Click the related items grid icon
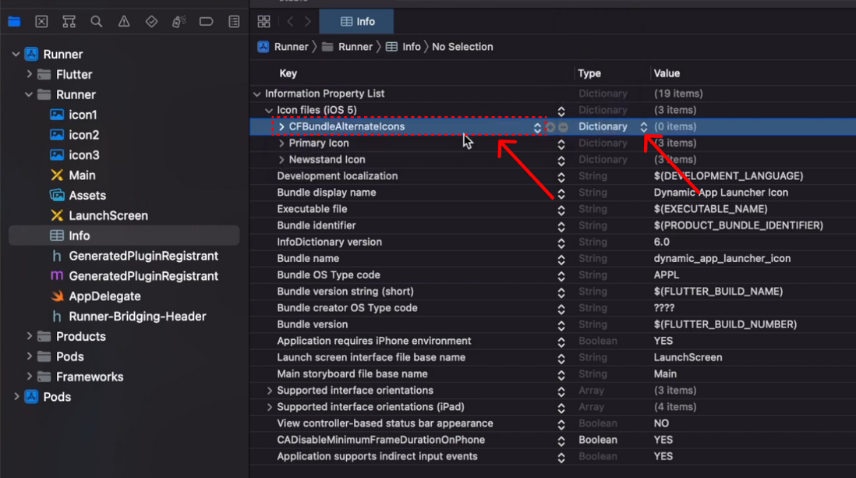This screenshot has height=478, width=856. tap(264, 21)
